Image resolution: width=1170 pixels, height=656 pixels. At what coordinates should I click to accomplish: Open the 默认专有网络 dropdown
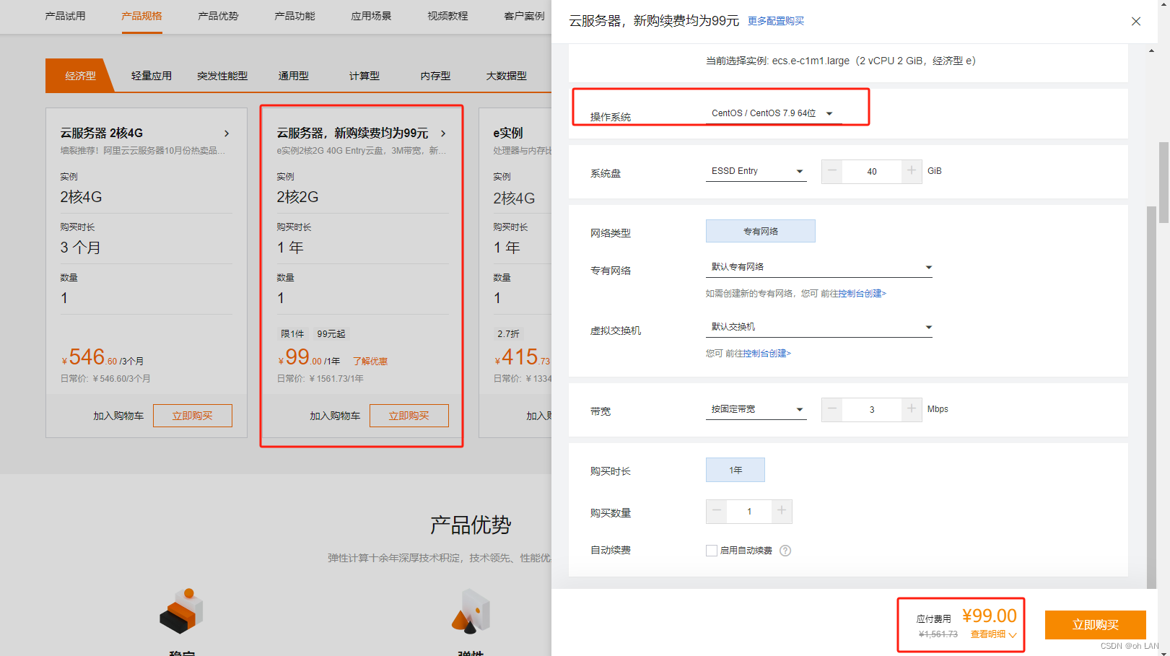[x=818, y=266]
